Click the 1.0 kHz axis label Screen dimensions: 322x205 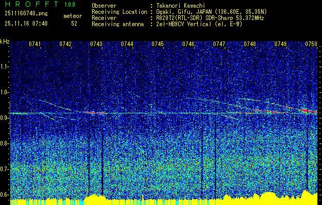pyautogui.click(x=4, y=93)
